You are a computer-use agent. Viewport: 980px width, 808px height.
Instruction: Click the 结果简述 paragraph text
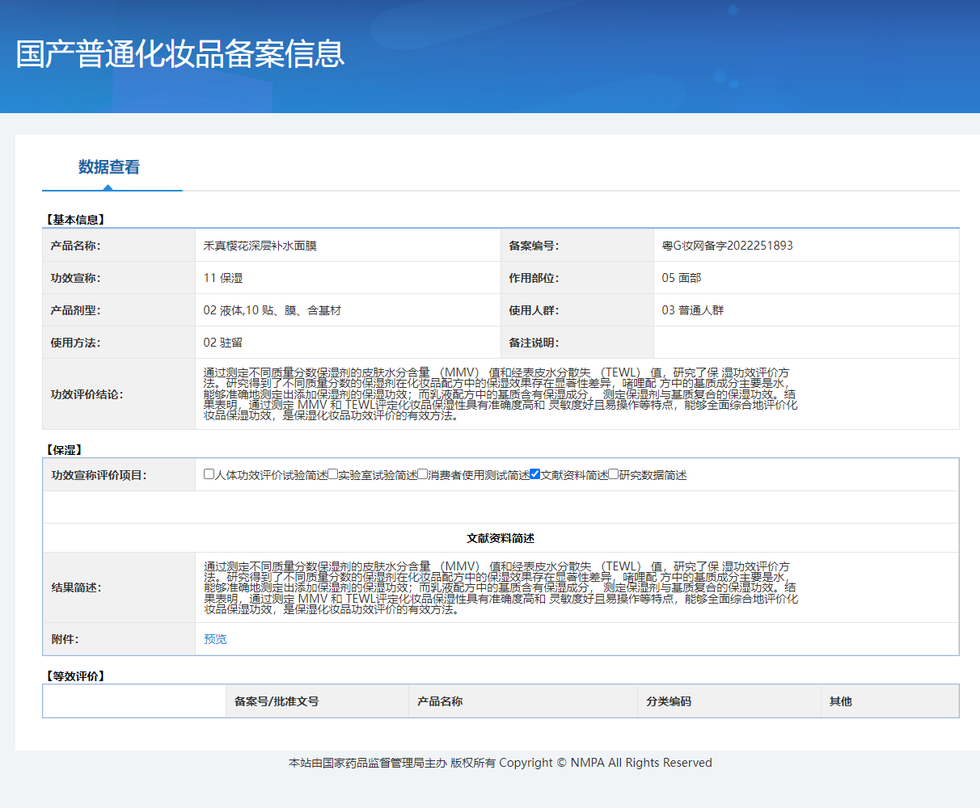click(501, 587)
